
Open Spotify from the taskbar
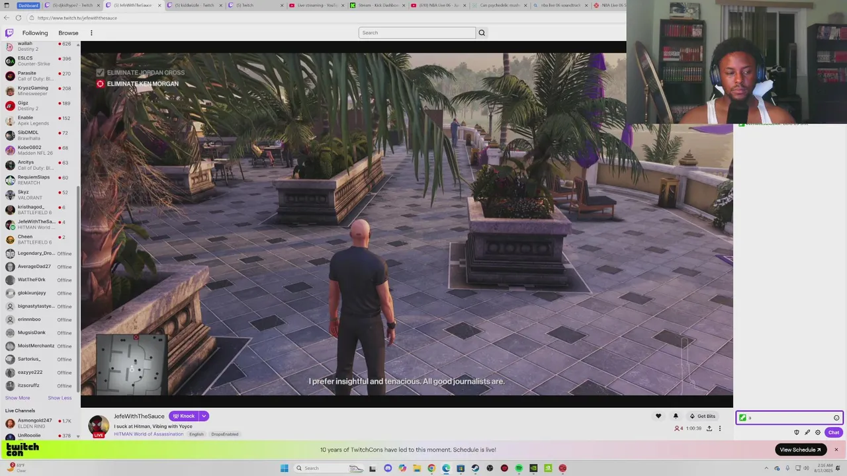519,468
